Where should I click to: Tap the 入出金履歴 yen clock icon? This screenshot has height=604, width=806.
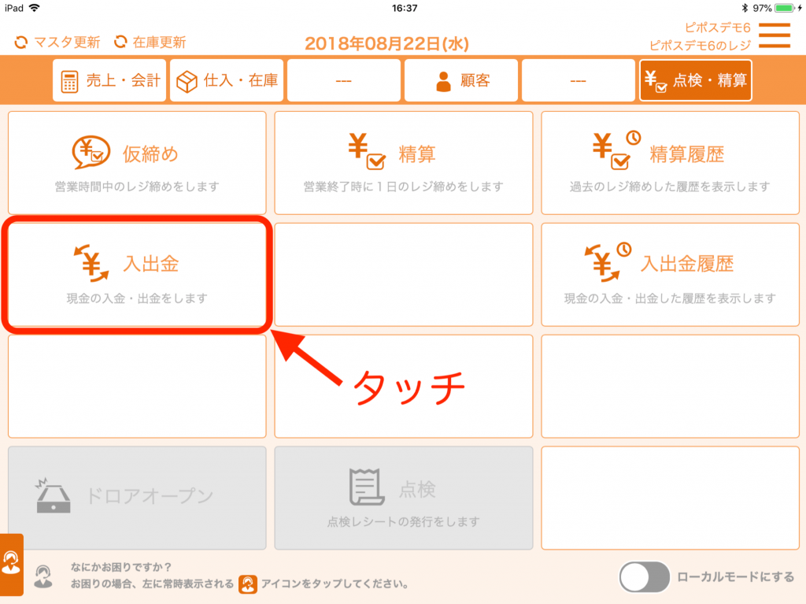(x=608, y=262)
